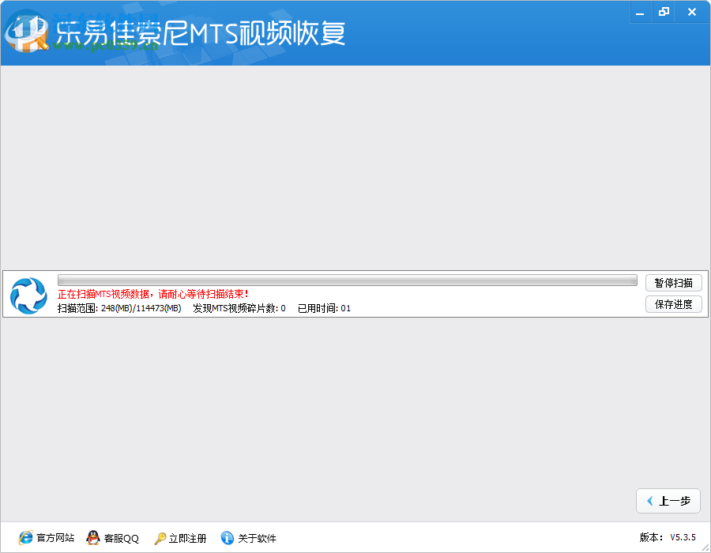The width and height of the screenshot is (711, 553).
Task: Open the 立即注册 registration link
Action: point(186,538)
